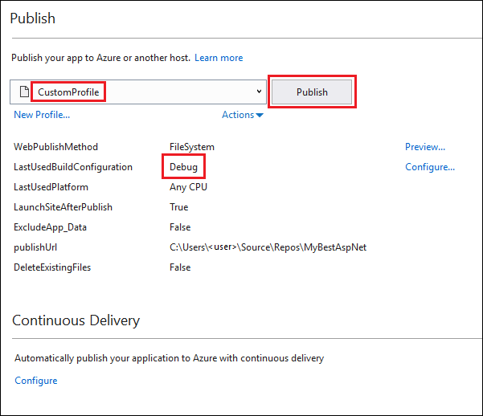Click False value for ExcludeApp_Data
The width and height of the screenshot is (483, 416).
coord(180,227)
